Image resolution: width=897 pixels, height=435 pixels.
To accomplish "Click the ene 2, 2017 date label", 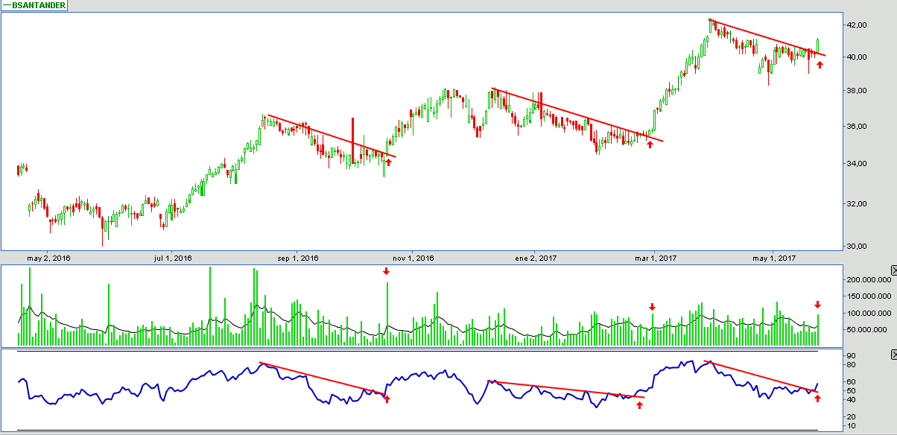I will coord(536,258).
